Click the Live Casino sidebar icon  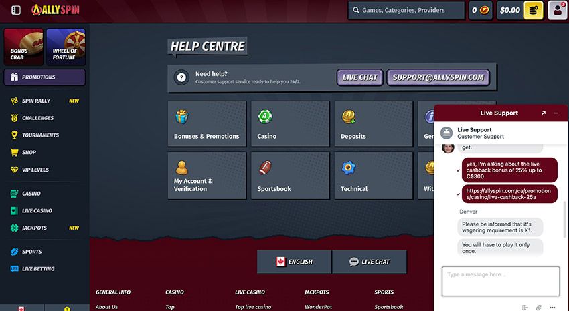(x=14, y=210)
